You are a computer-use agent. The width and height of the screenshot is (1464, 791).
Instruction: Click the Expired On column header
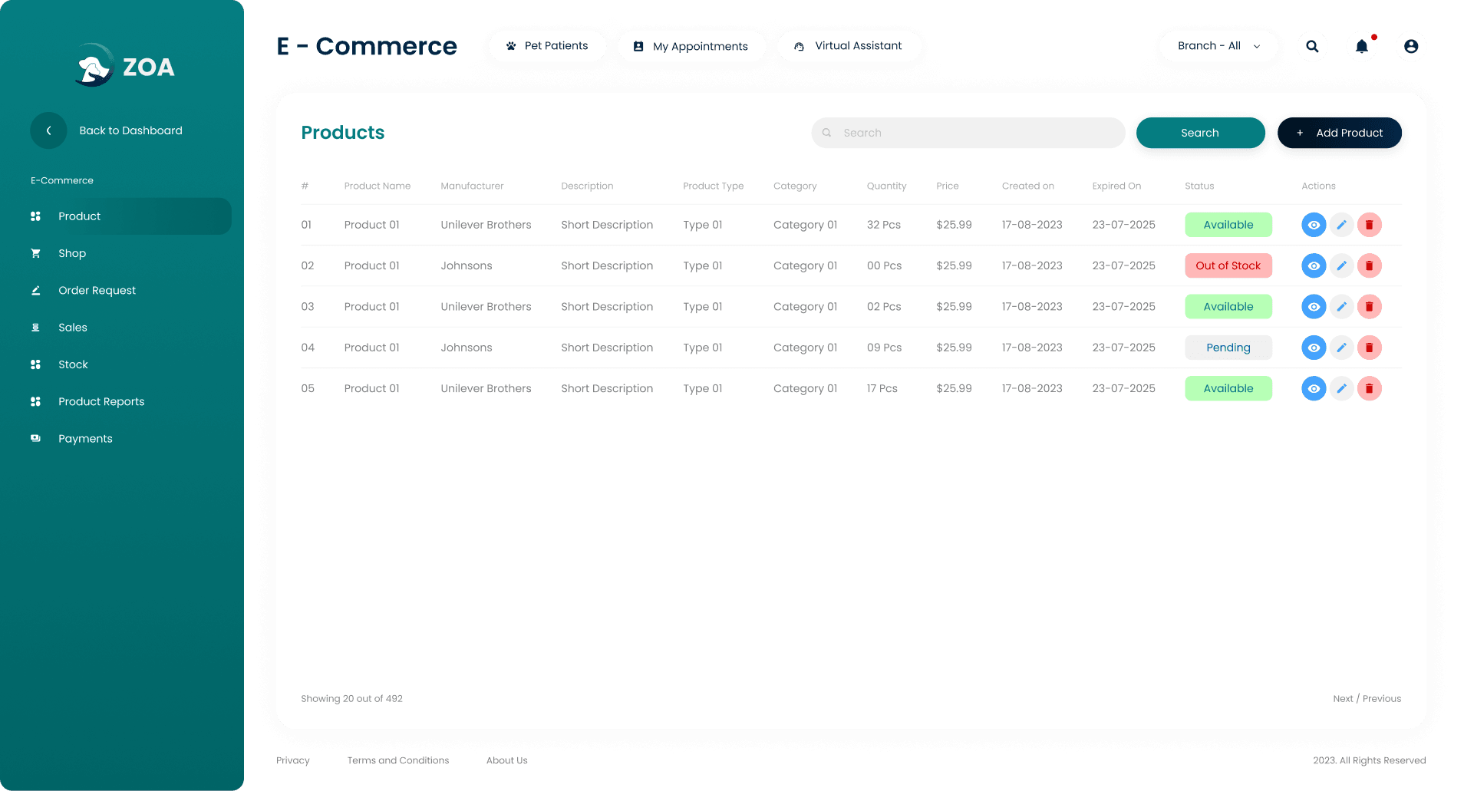click(x=1116, y=186)
